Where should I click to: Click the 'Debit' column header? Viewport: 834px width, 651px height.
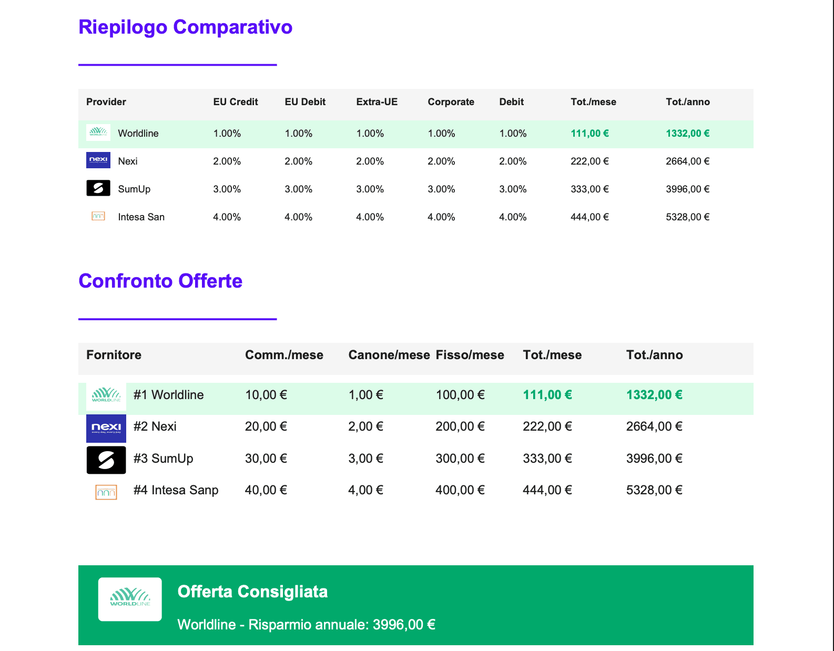pos(512,102)
